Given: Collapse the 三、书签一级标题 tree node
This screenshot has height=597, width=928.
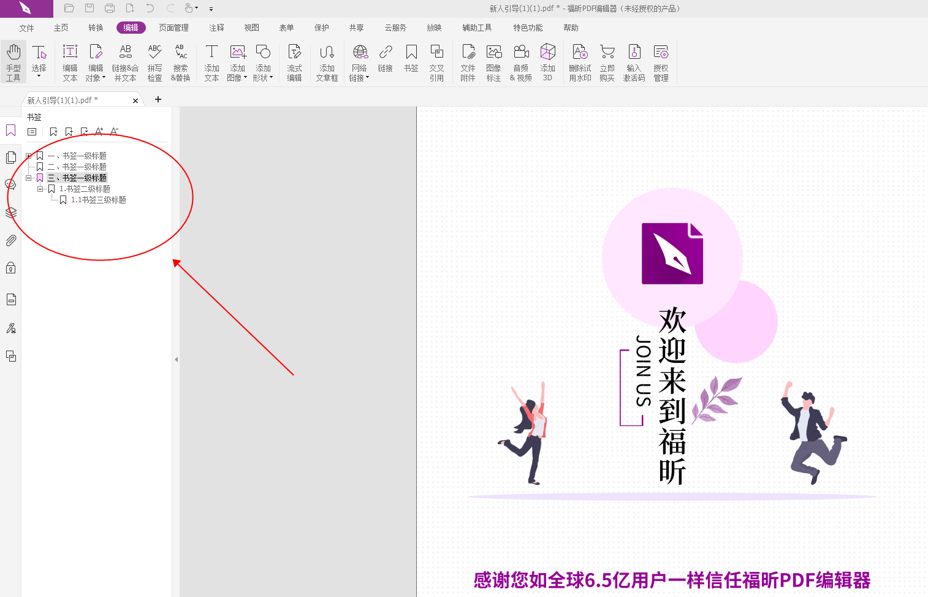Looking at the screenshot, I should 28,178.
